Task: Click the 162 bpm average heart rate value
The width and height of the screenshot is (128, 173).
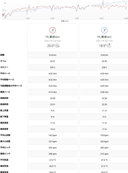Action: (x=53, y=136)
